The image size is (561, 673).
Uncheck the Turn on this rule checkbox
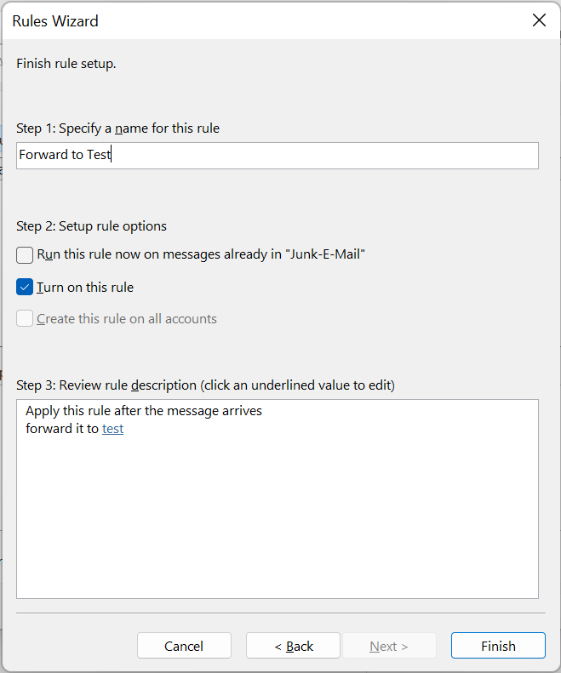(x=25, y=287)
